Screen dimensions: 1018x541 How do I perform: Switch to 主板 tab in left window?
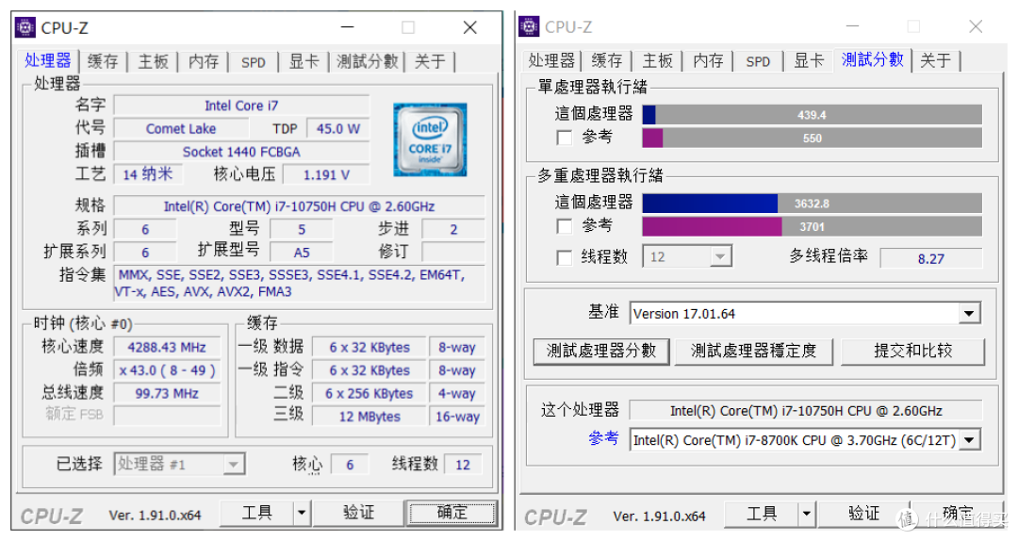coord(154,61)
